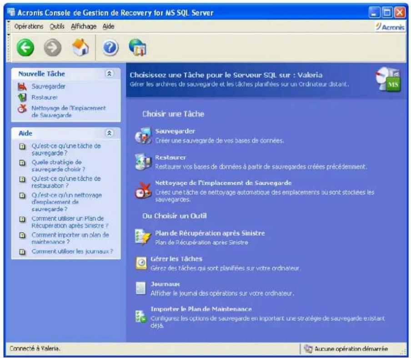Open help topic "Quelle stratégie de sauvegarde choisir ?"
This screenshot has height=358, width=411.
pos(58,166)
